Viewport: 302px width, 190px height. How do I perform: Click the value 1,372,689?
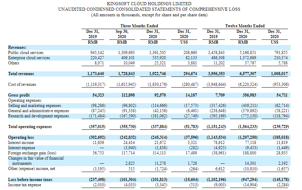coord(248,58)
